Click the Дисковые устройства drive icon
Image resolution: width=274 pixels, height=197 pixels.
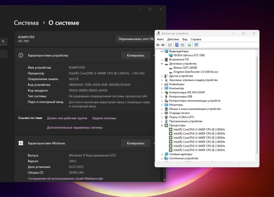(x=166, y=64)
